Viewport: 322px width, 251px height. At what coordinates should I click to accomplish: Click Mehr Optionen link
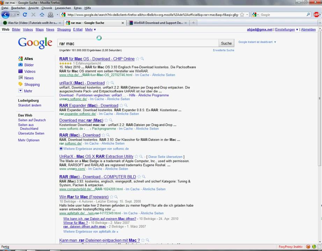click(x=29, y=140)
